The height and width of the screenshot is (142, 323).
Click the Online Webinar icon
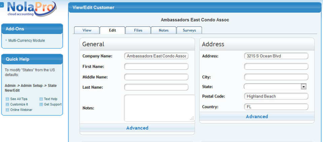point(7,110)
